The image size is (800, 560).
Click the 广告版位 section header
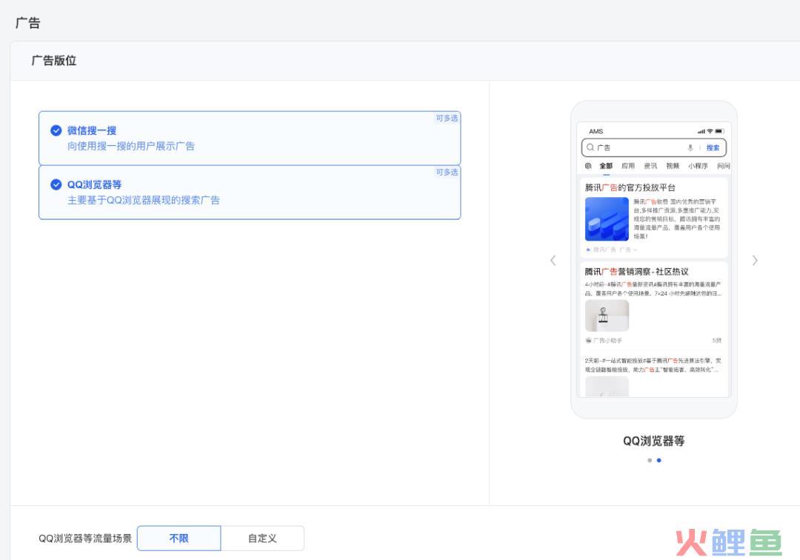click(54, 61)
